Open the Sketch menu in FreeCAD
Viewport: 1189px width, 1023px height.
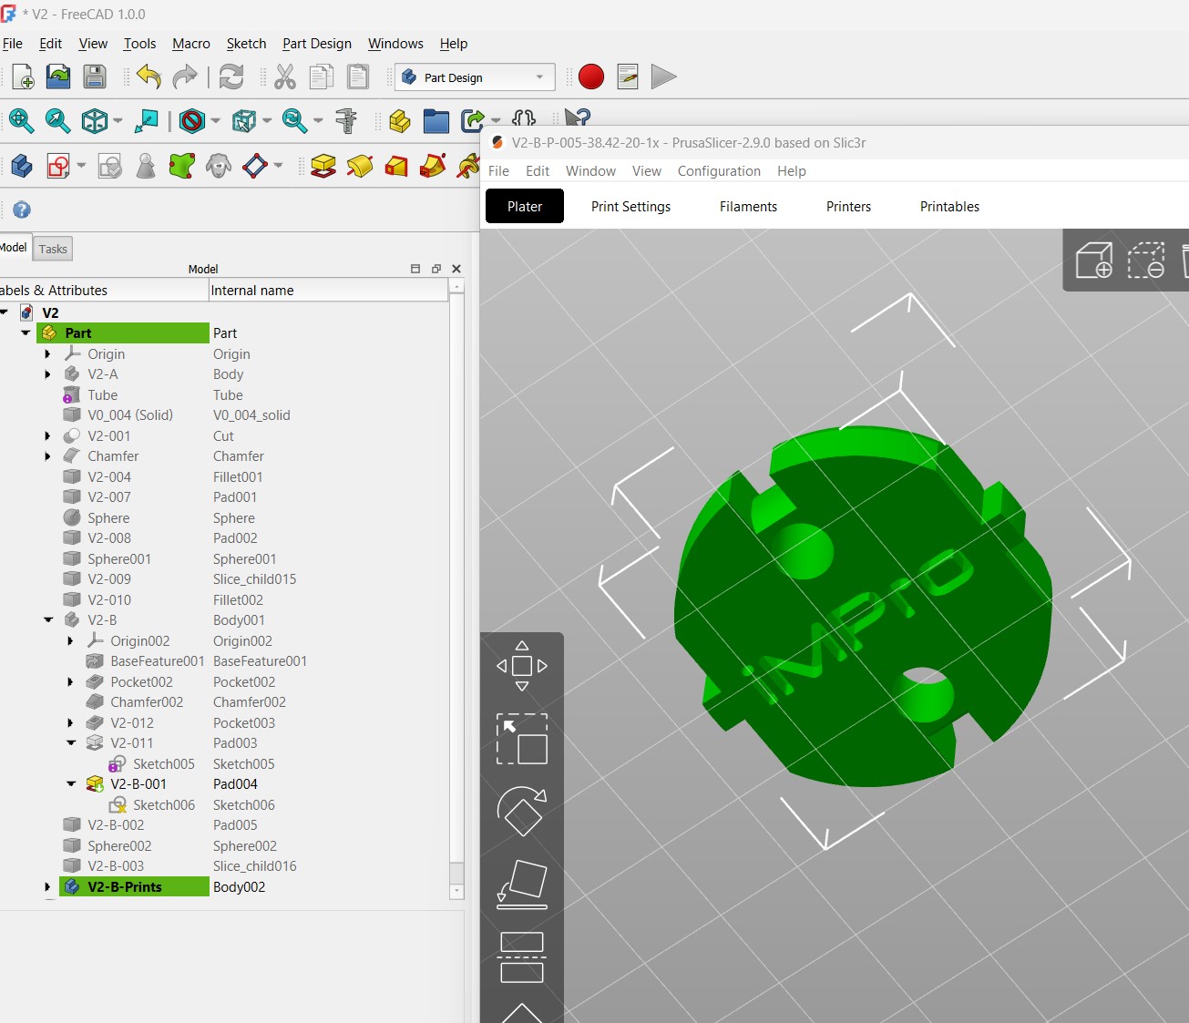[246, 44]
